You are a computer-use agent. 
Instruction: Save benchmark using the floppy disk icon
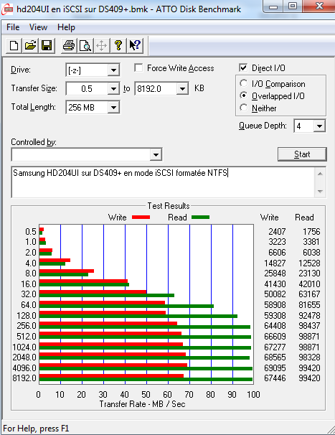point(47,45)
